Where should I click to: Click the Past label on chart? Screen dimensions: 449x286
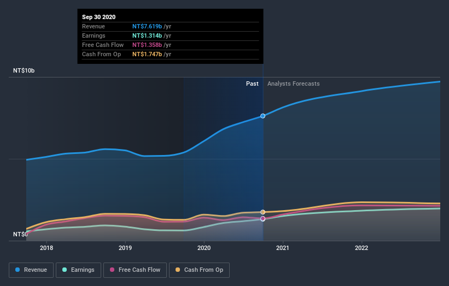(x=252, y=84)
